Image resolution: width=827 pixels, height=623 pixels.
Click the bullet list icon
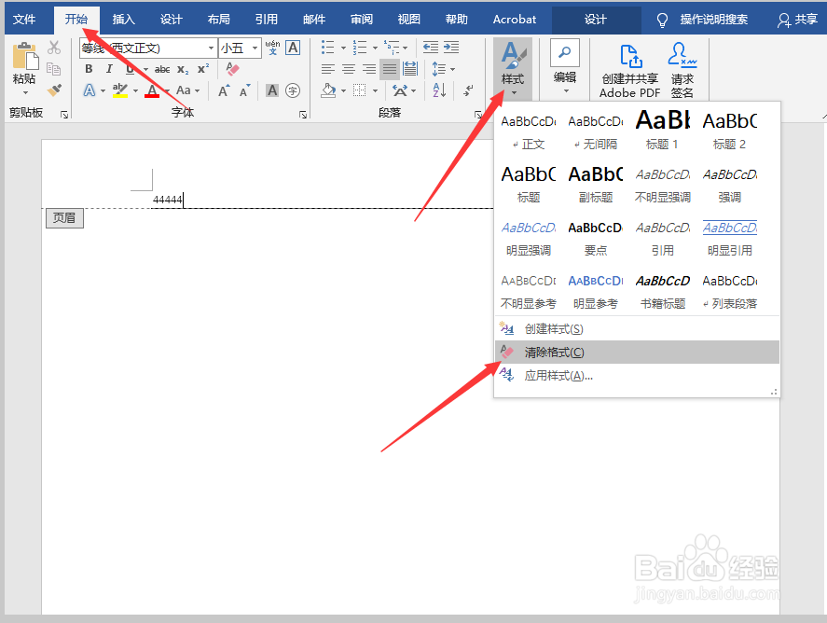pyautogui.click(x=328, y=48)
